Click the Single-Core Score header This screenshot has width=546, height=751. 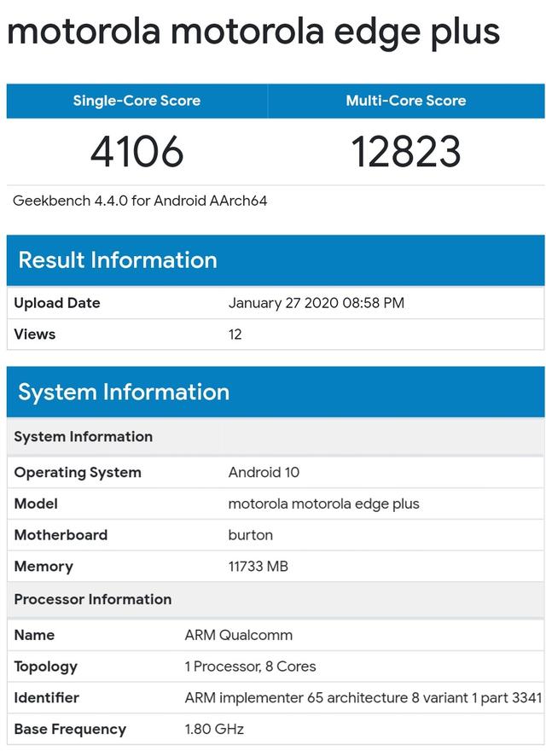(137, 101)
